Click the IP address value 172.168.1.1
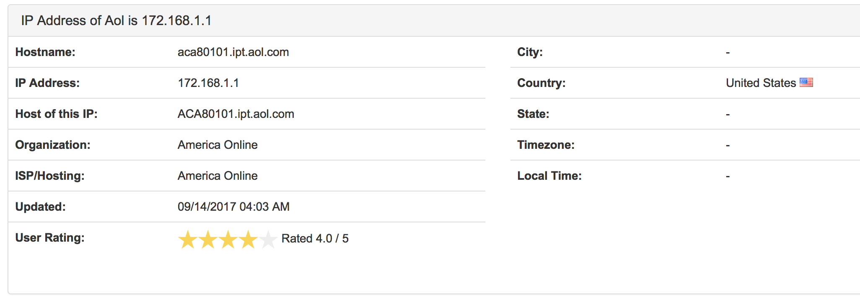 [x=208, y=83]
